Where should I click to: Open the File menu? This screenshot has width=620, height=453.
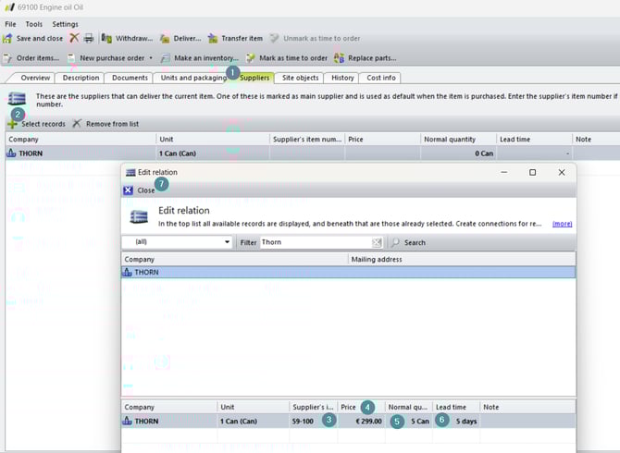click(10, 24)
